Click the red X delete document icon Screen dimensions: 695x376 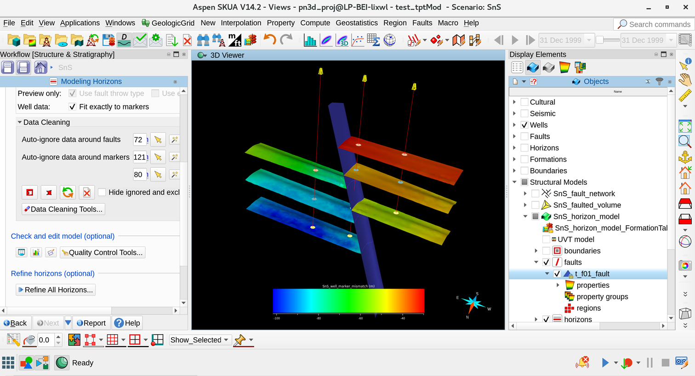click(187, 40)
